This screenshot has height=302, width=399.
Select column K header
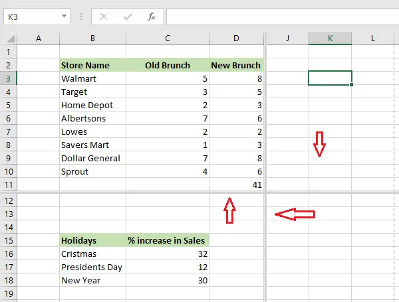[x=331, y=38]
